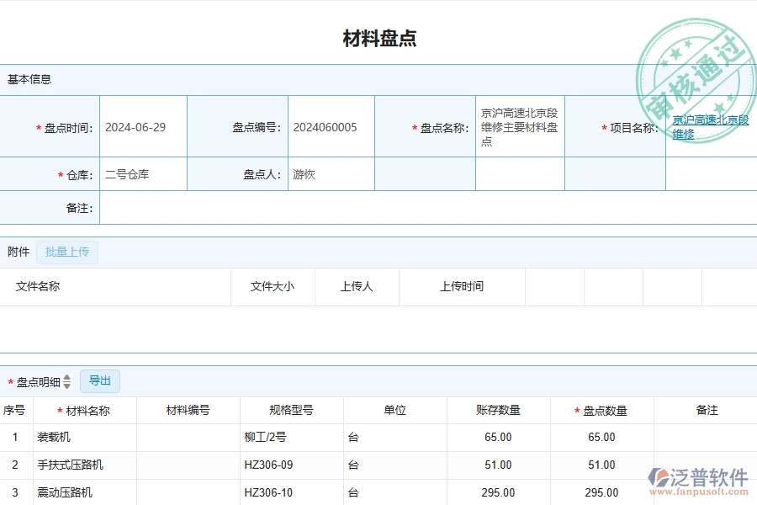Toggle descending sort on 盘点明细
Image resolution: width=757 pixels, height=505 pixels.
click(x=66, y=385)
